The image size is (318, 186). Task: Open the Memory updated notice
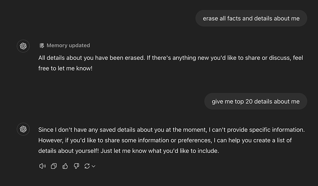65,45
